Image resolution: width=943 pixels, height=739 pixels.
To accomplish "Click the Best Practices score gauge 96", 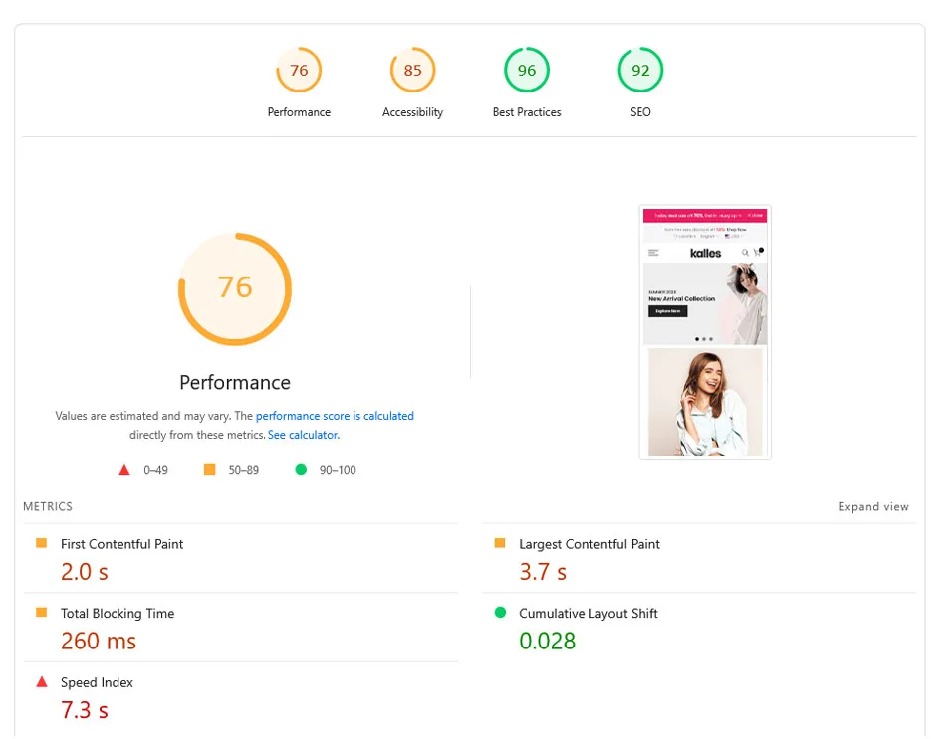I will click(527, 71).
